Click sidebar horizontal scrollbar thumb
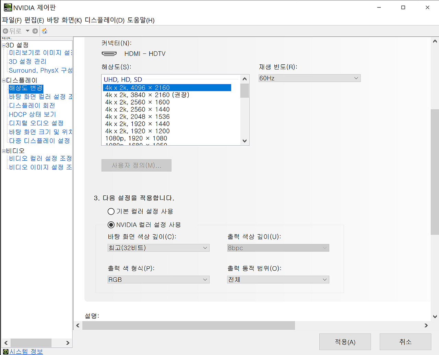The width and height of the screenshot is (439, 355). (x=31, y=343)
